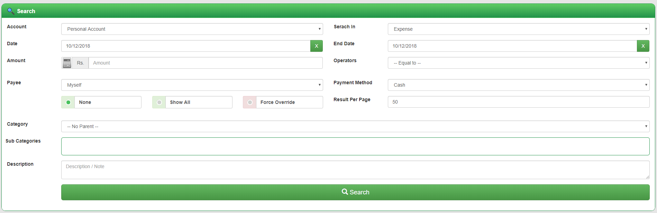Edit the Result Per Page field
The width and height of the screenshot is (657, 213).
click(518, 102)
